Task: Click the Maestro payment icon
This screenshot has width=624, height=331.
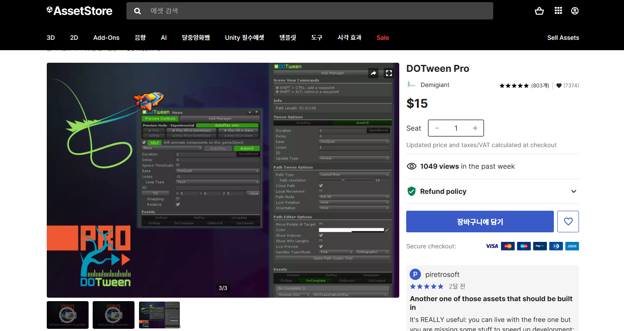Action: (x=524, y=246)
